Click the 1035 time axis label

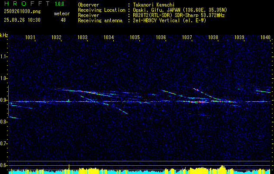[135, 37]
